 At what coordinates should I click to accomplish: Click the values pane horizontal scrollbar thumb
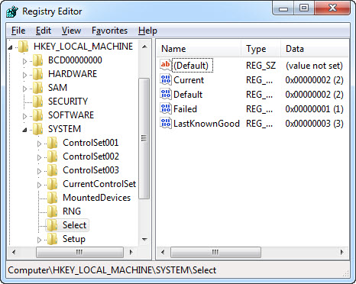215,252
